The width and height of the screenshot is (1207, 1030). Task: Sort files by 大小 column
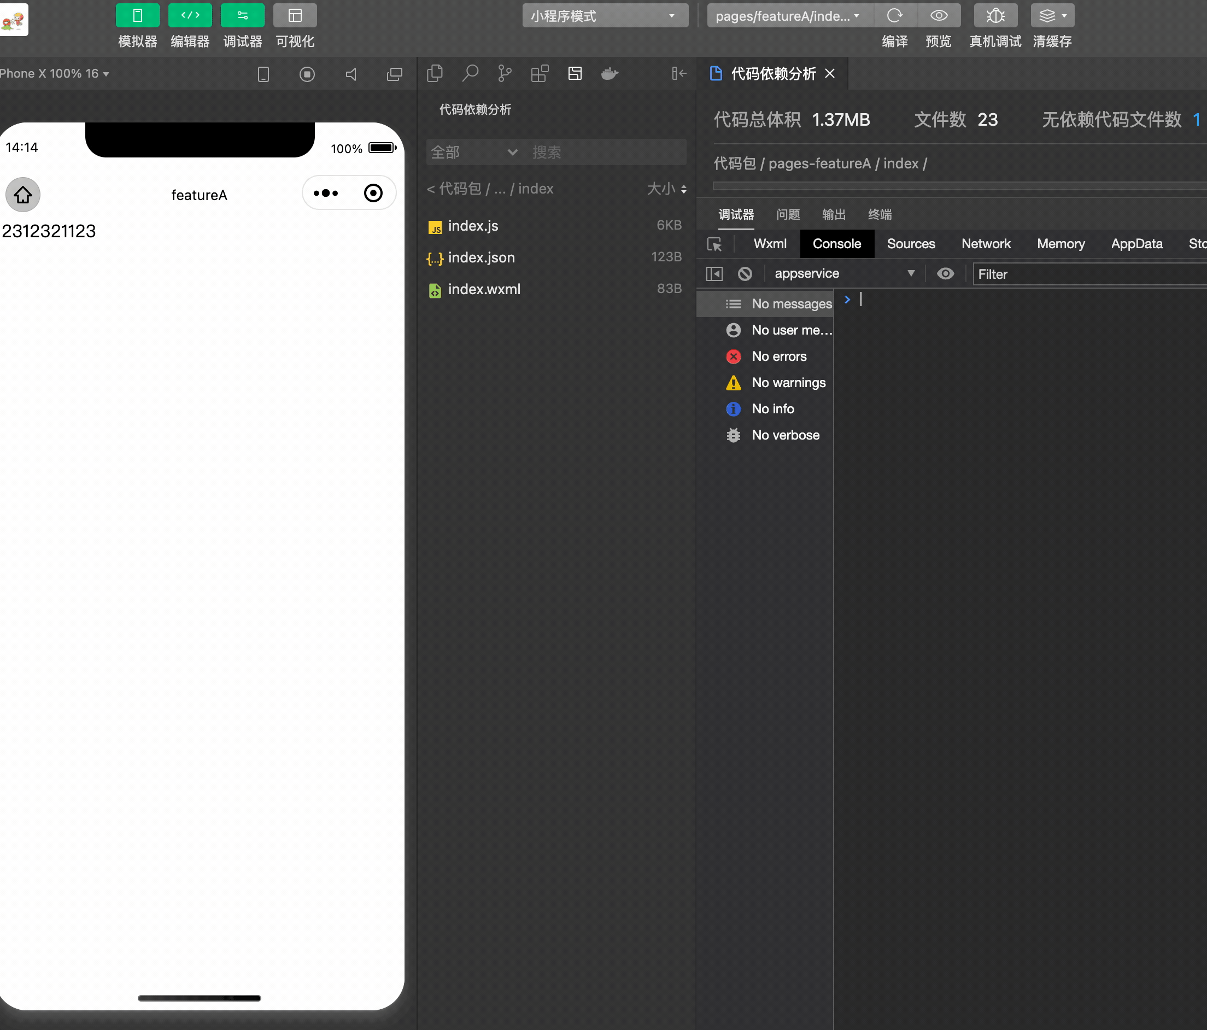tap(666, 189)
